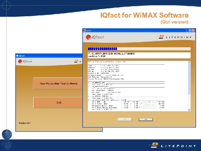The image size is (201, 151).
Task: Click the log scrollbar up arrow
Action: [189, 62]
